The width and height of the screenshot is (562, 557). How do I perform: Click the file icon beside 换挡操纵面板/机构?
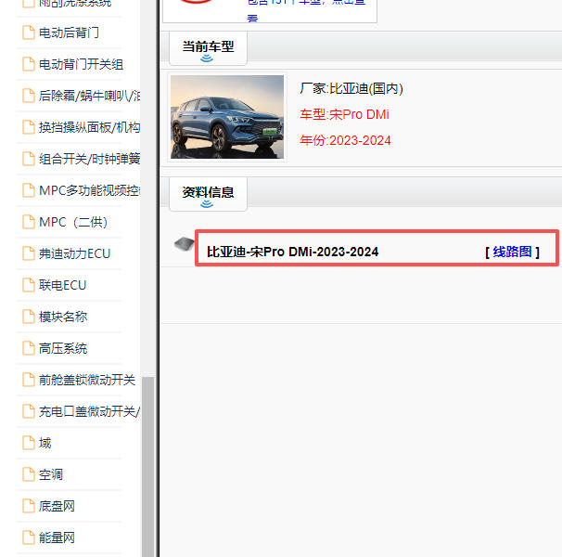29,127
